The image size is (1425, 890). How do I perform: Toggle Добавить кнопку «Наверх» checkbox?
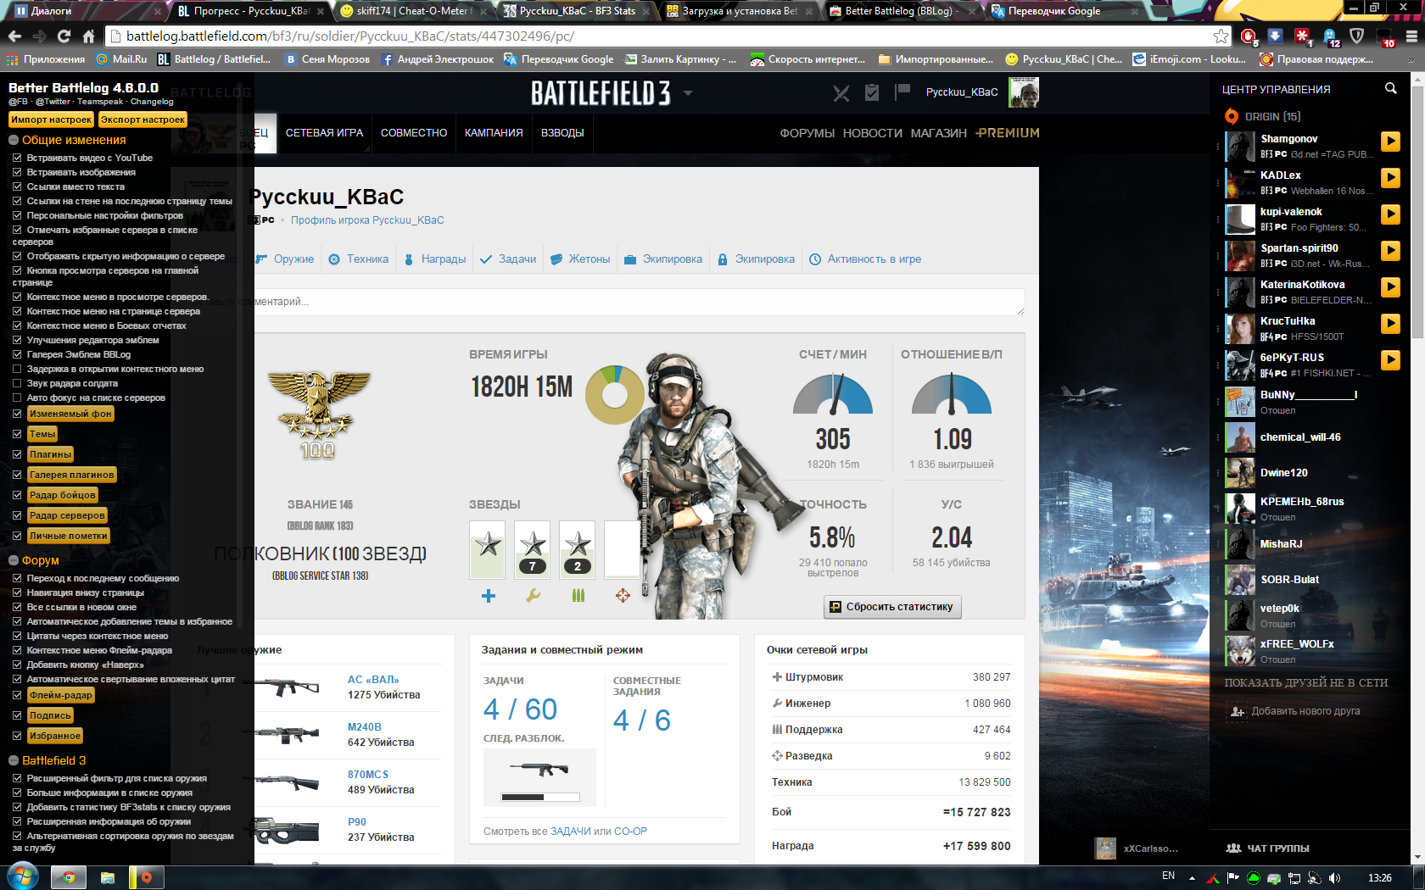17,665
